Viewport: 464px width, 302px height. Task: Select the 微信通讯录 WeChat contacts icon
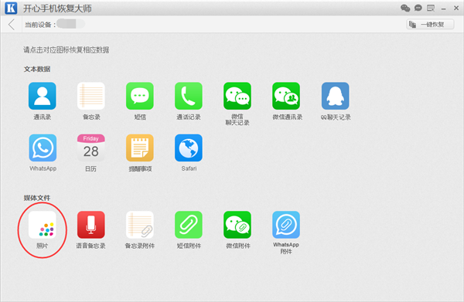(286, 96)
